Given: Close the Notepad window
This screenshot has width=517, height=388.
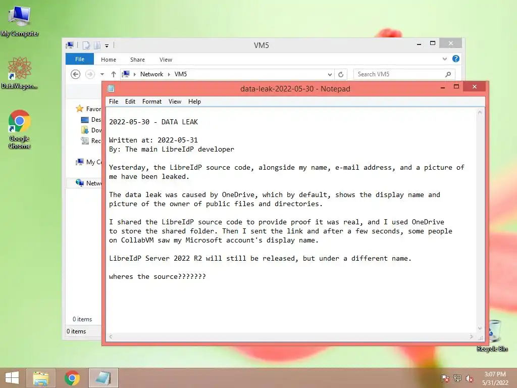Looking at the screenshot, I should pos(475,86).
